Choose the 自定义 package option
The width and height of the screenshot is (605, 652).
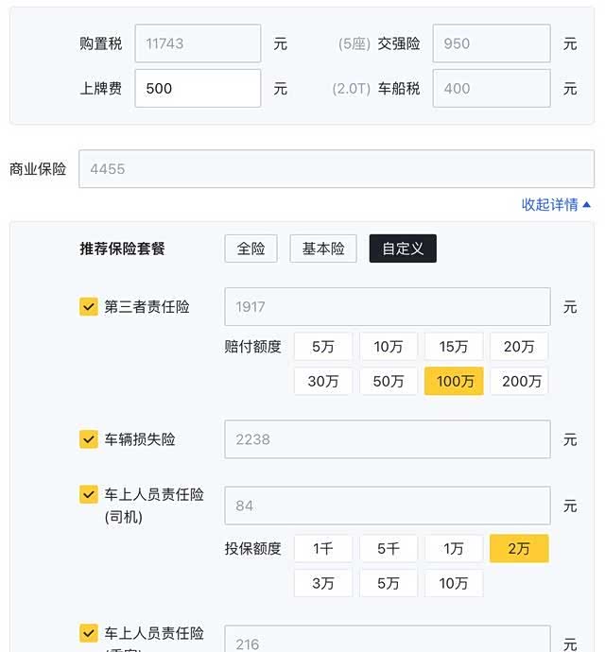pos(403,249)
